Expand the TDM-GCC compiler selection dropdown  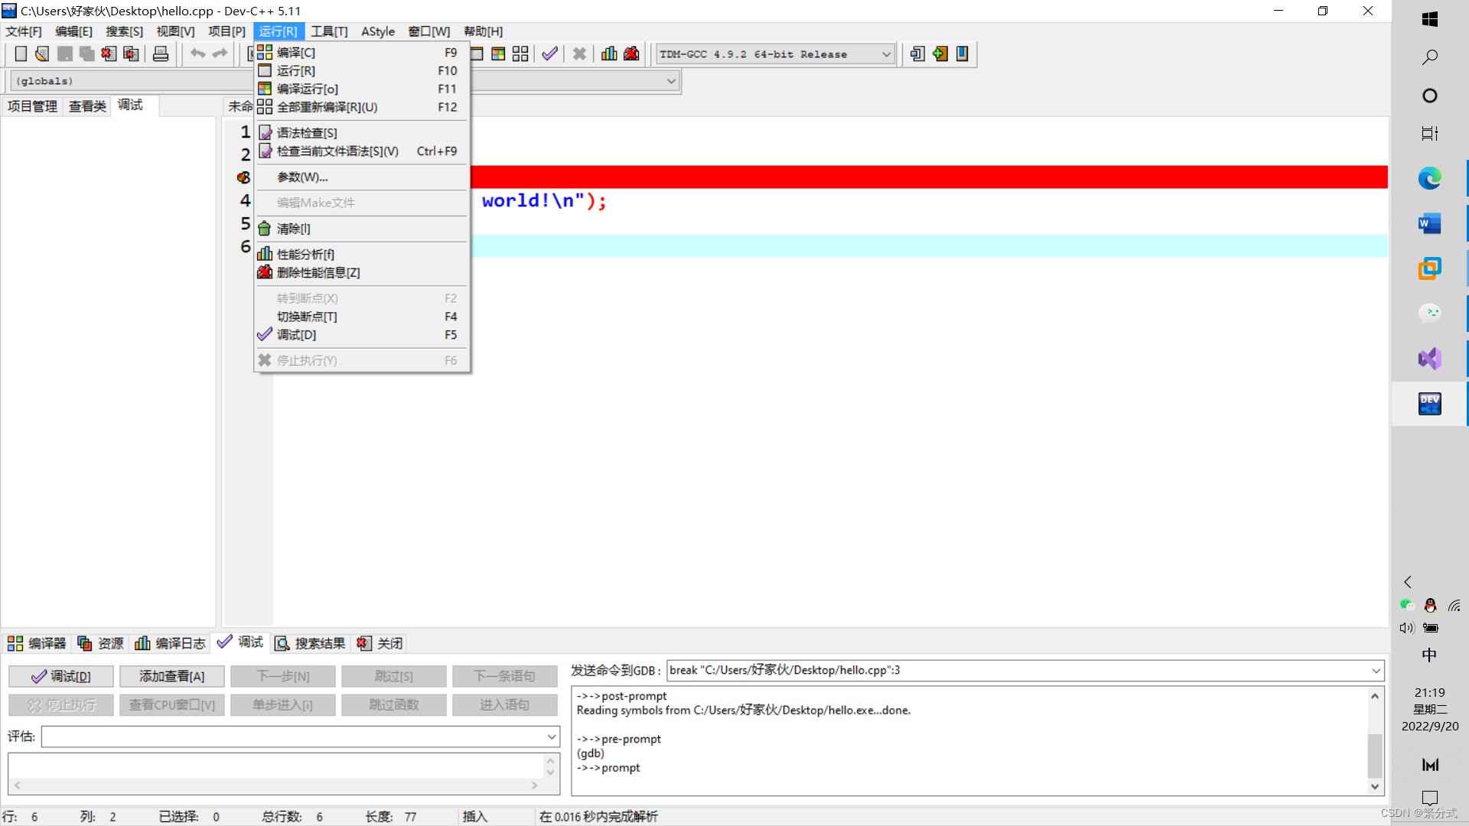click(886, 54)
